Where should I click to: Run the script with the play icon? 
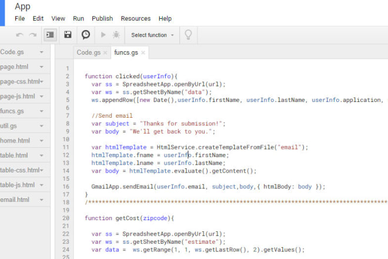click(x=103, y=35)
